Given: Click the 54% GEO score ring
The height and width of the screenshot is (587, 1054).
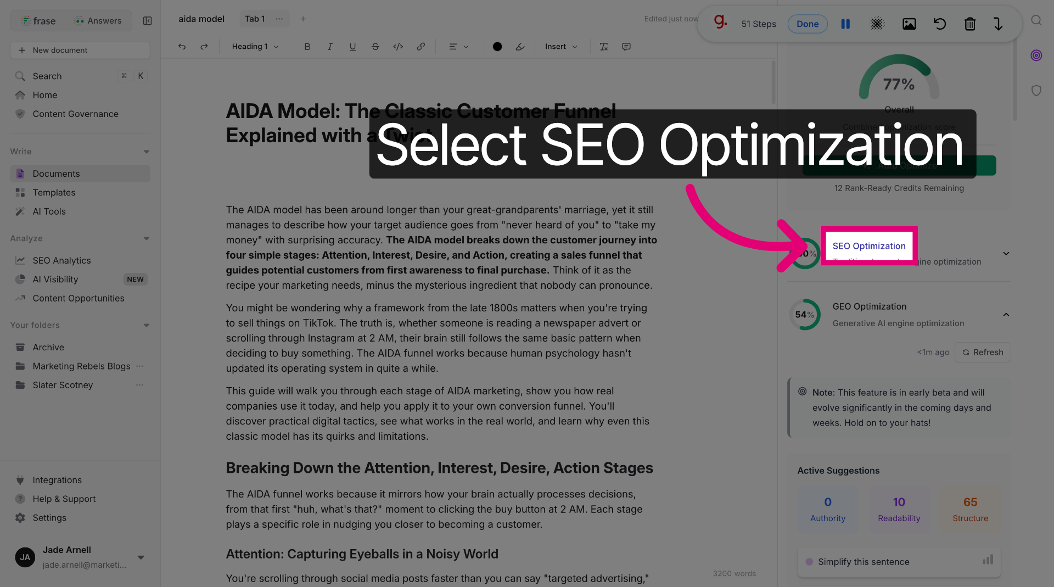Looking at the screenshot, I should click(805, 315).
